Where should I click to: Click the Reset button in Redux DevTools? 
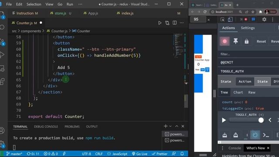261,41
